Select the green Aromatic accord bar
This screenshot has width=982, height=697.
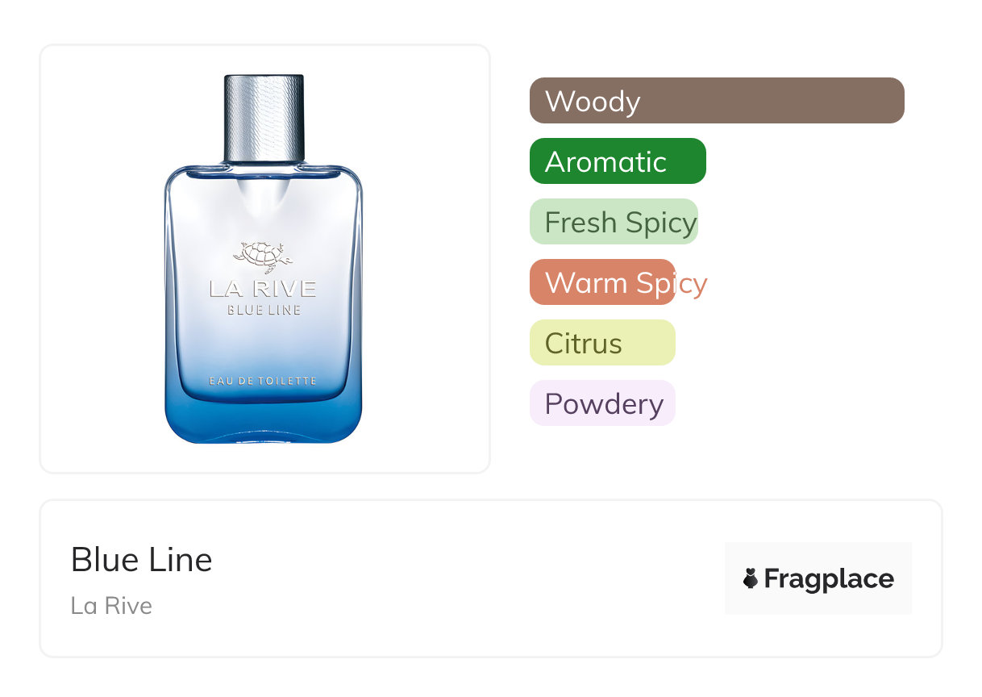pos(618,161)
